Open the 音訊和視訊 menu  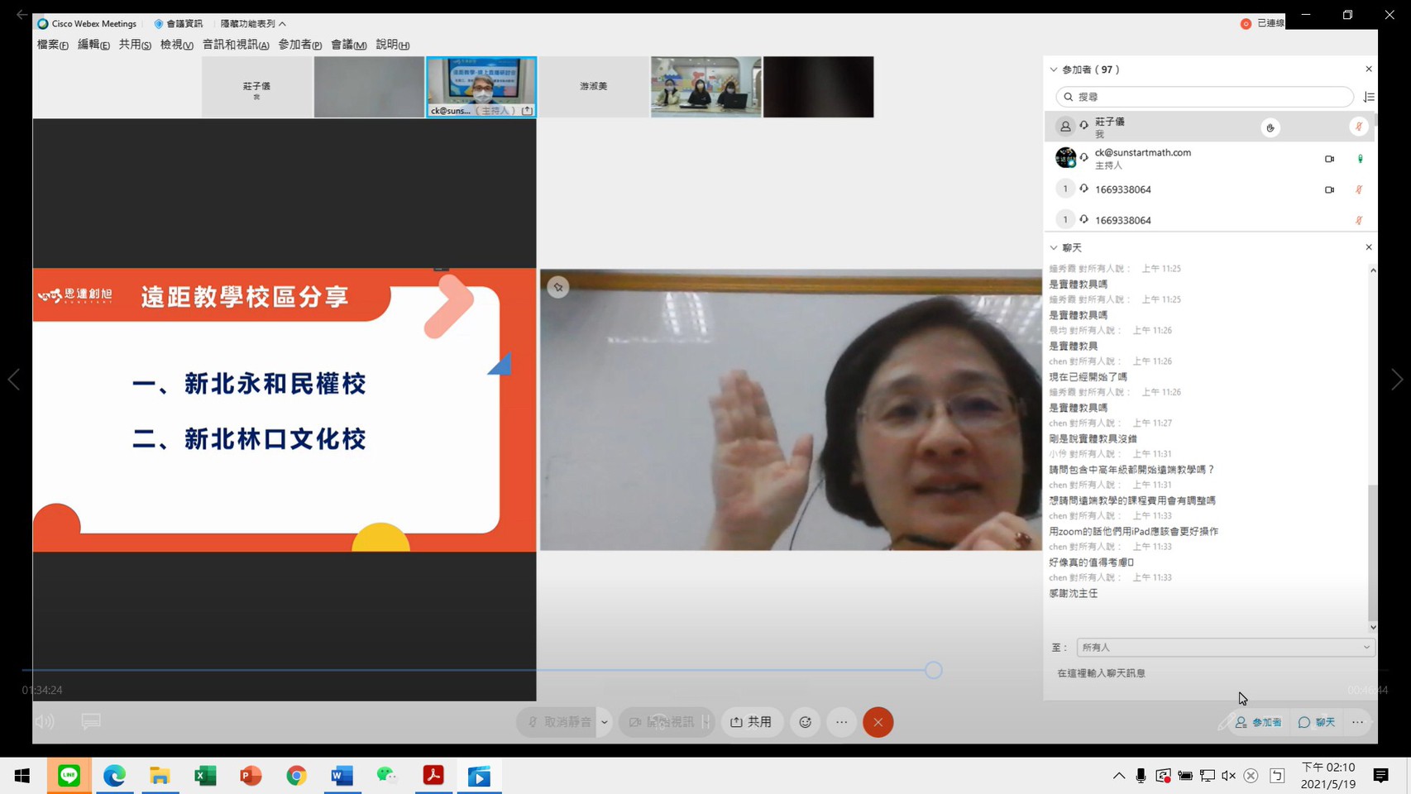click(236, 45)
